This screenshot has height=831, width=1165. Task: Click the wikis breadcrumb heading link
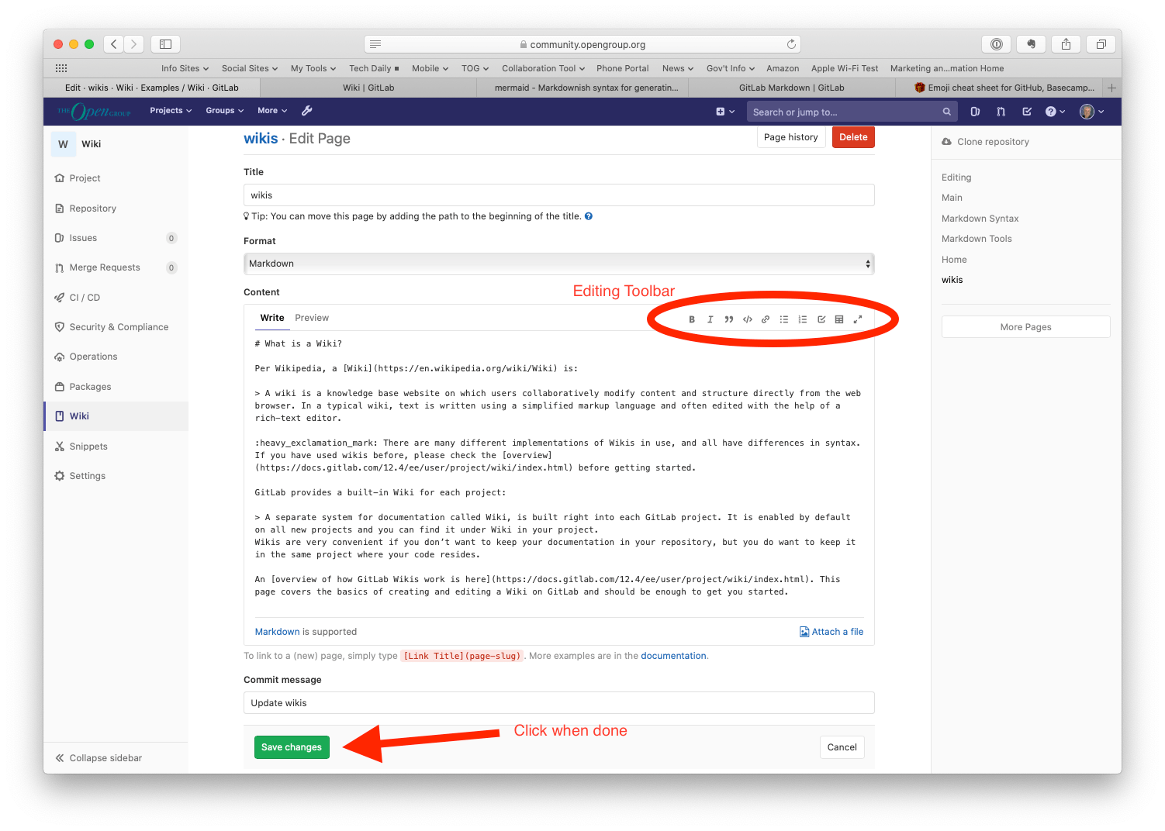pos(261,138)
